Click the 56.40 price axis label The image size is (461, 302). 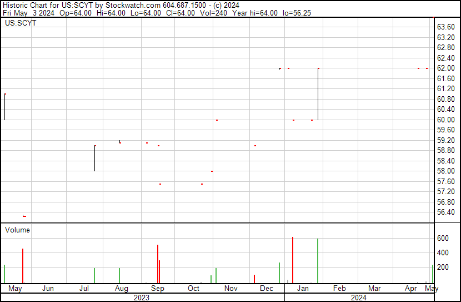pos(445,212)
